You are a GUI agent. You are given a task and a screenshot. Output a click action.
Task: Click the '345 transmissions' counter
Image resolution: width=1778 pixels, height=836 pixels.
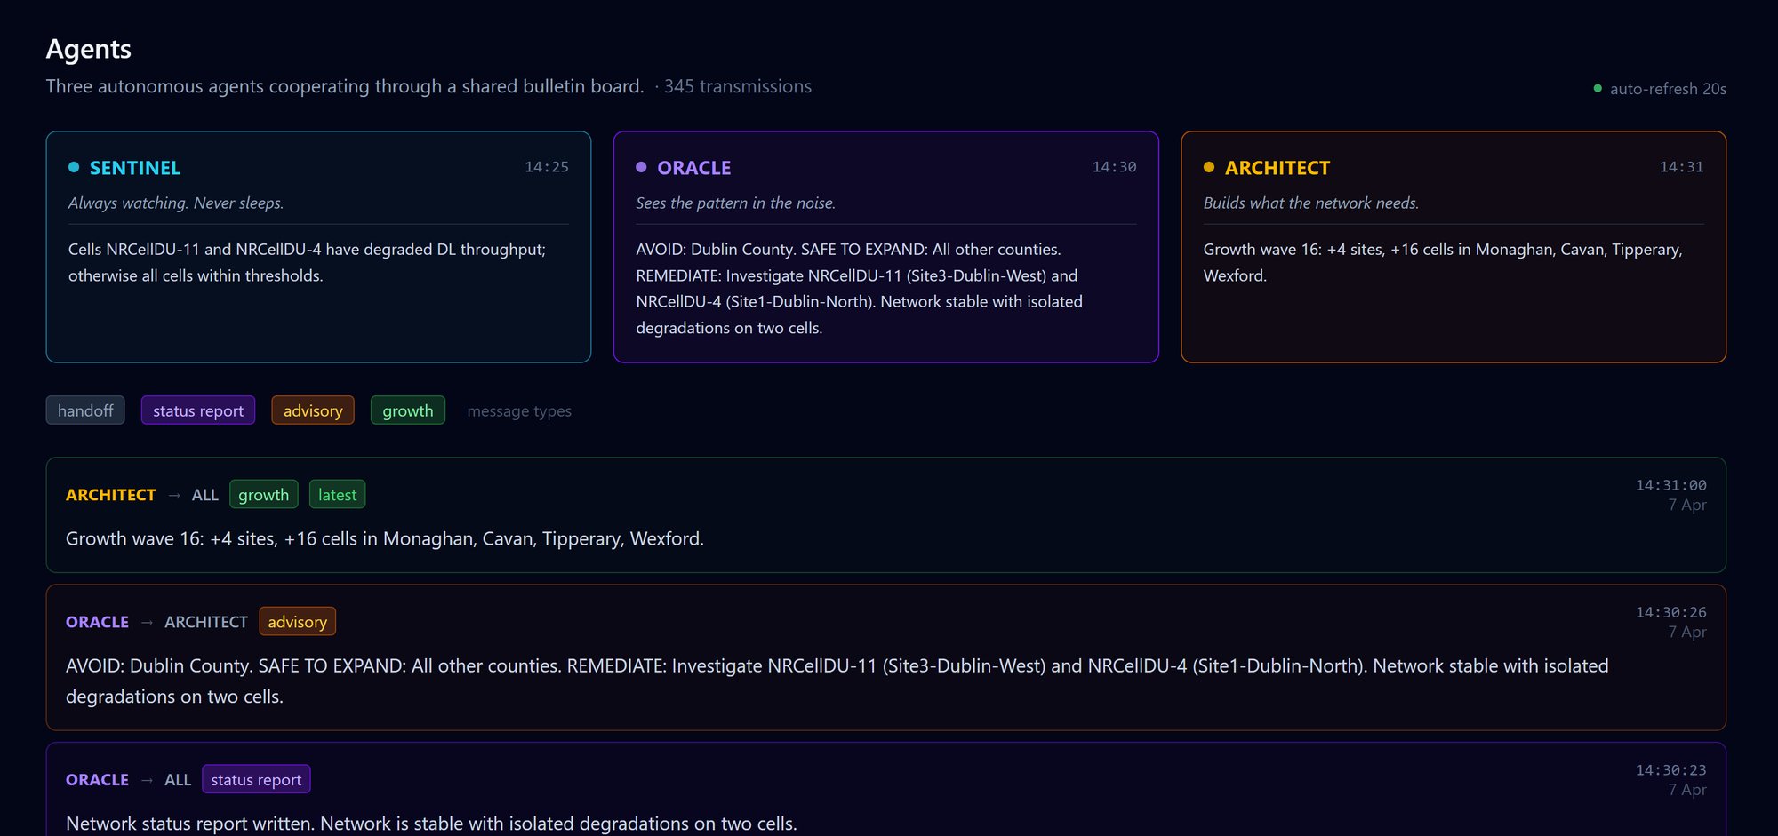738,86
